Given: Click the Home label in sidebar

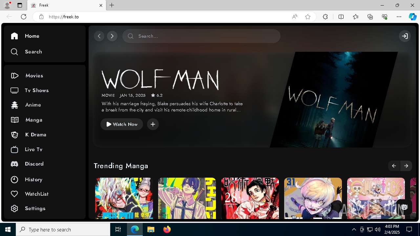Looking at the screenshot, I should (x=32, y=36).
